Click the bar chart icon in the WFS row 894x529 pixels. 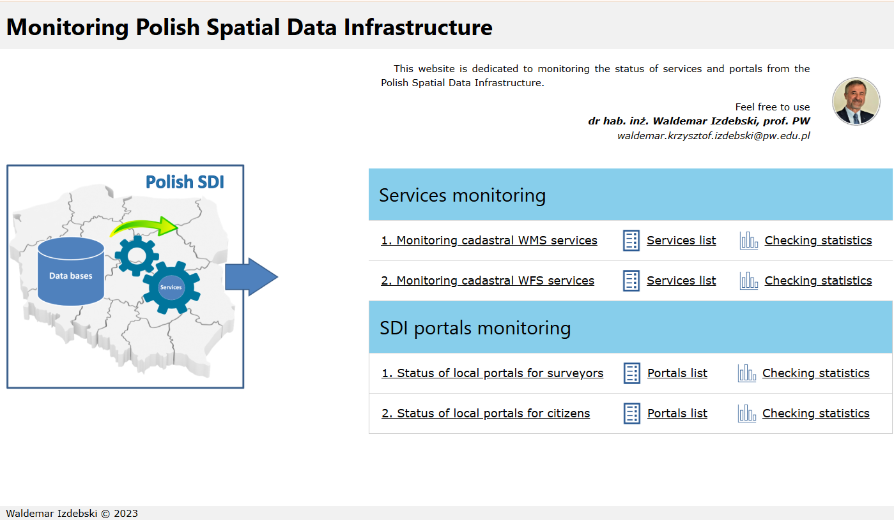coord(748,281)
